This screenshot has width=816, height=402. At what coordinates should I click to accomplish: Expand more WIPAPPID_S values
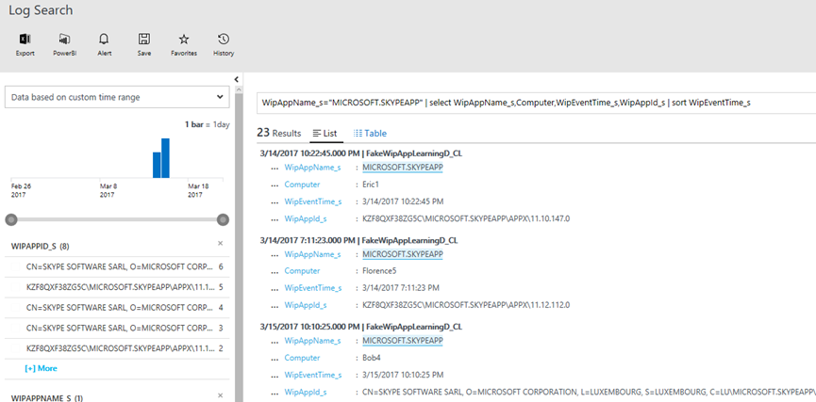pyautogui.click(x=41, y=368)
